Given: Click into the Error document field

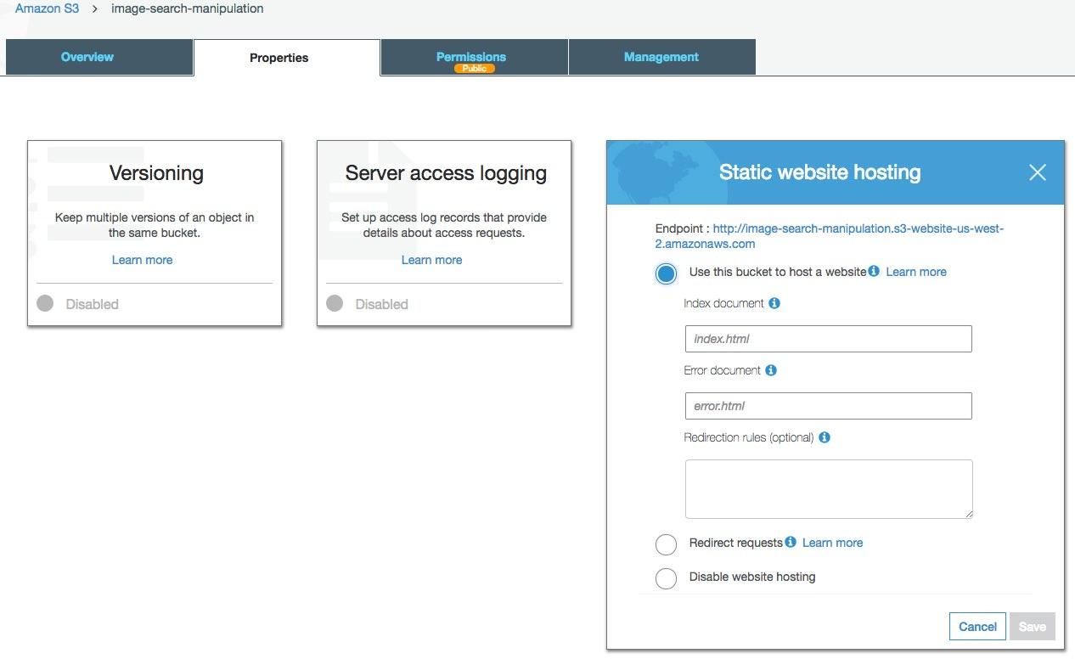Looking at the screenshot, I should click(x=828, y=406).
